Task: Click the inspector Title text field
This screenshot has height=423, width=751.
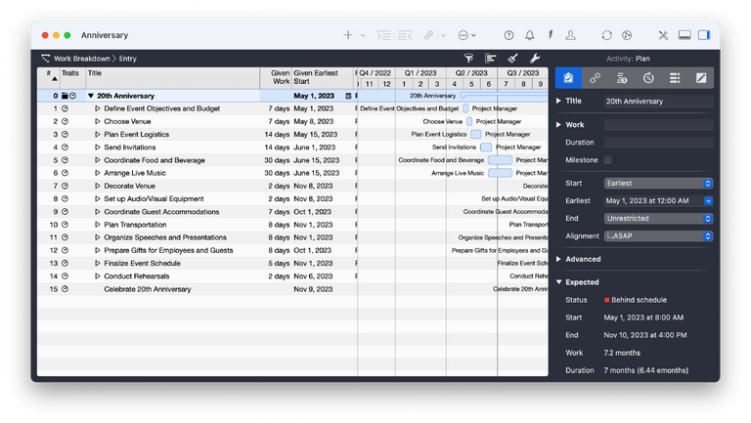Action: coord(657,101)
